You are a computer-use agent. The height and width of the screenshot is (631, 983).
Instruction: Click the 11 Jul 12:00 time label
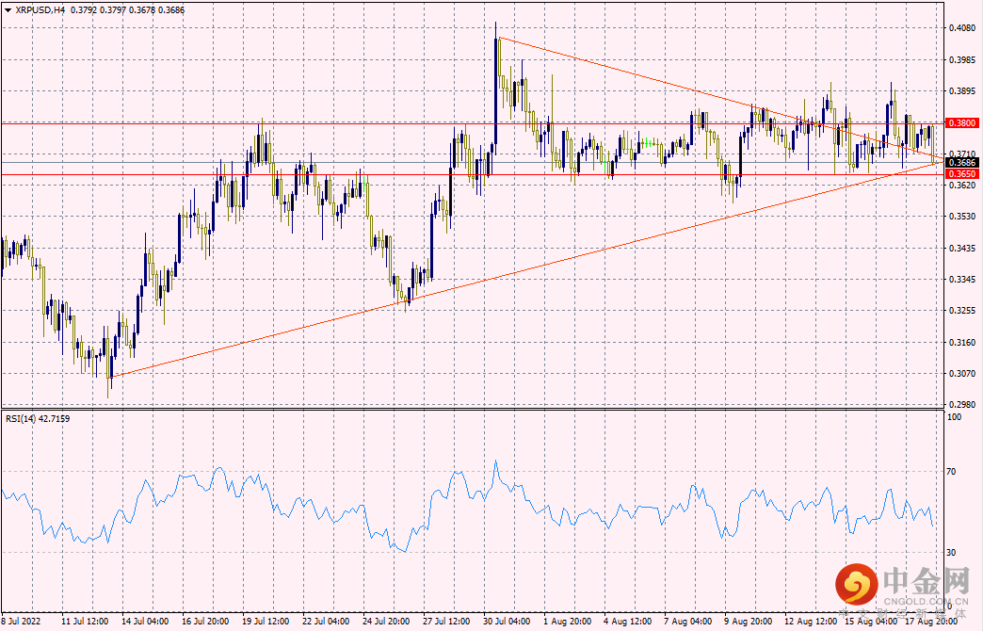[85, 621]
